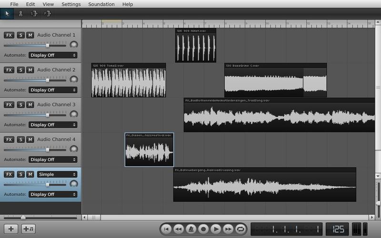Viewport: 381px width, 238px height.
Task: Jump to the start of the song
Action: tap(166, 229)
